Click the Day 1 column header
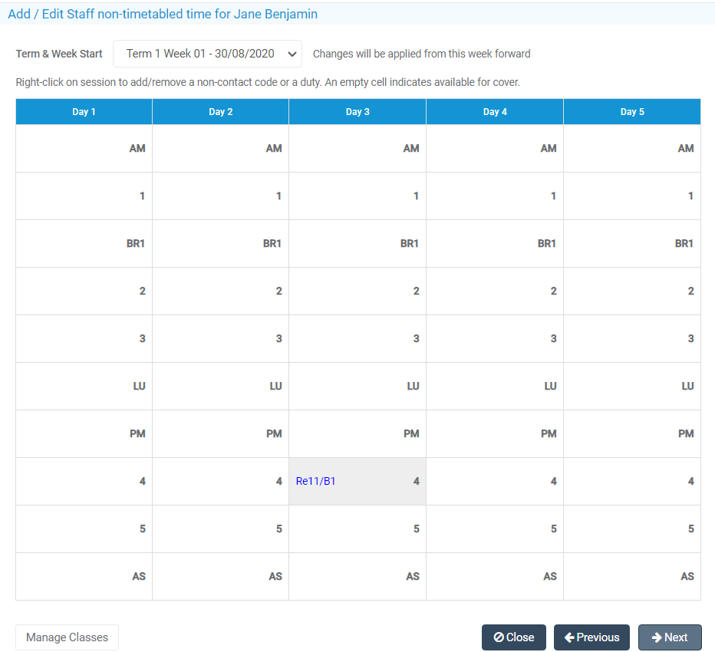Viewport: 715px width, 652px height. click(83, 111)
